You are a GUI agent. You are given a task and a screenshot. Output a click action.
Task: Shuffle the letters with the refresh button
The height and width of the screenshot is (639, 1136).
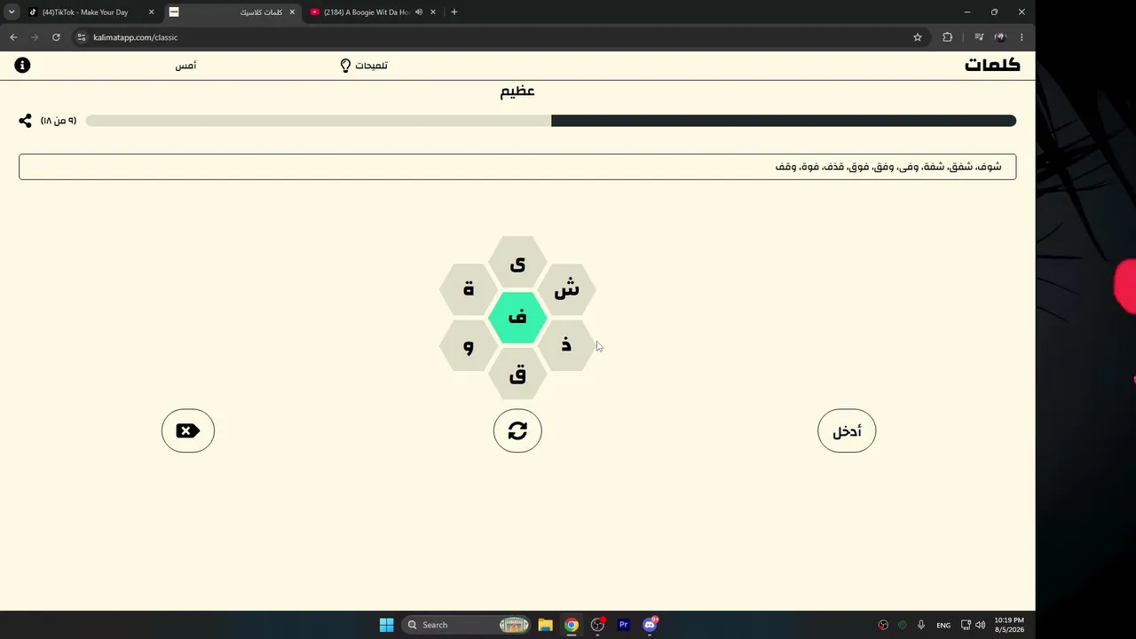[517, 430]
